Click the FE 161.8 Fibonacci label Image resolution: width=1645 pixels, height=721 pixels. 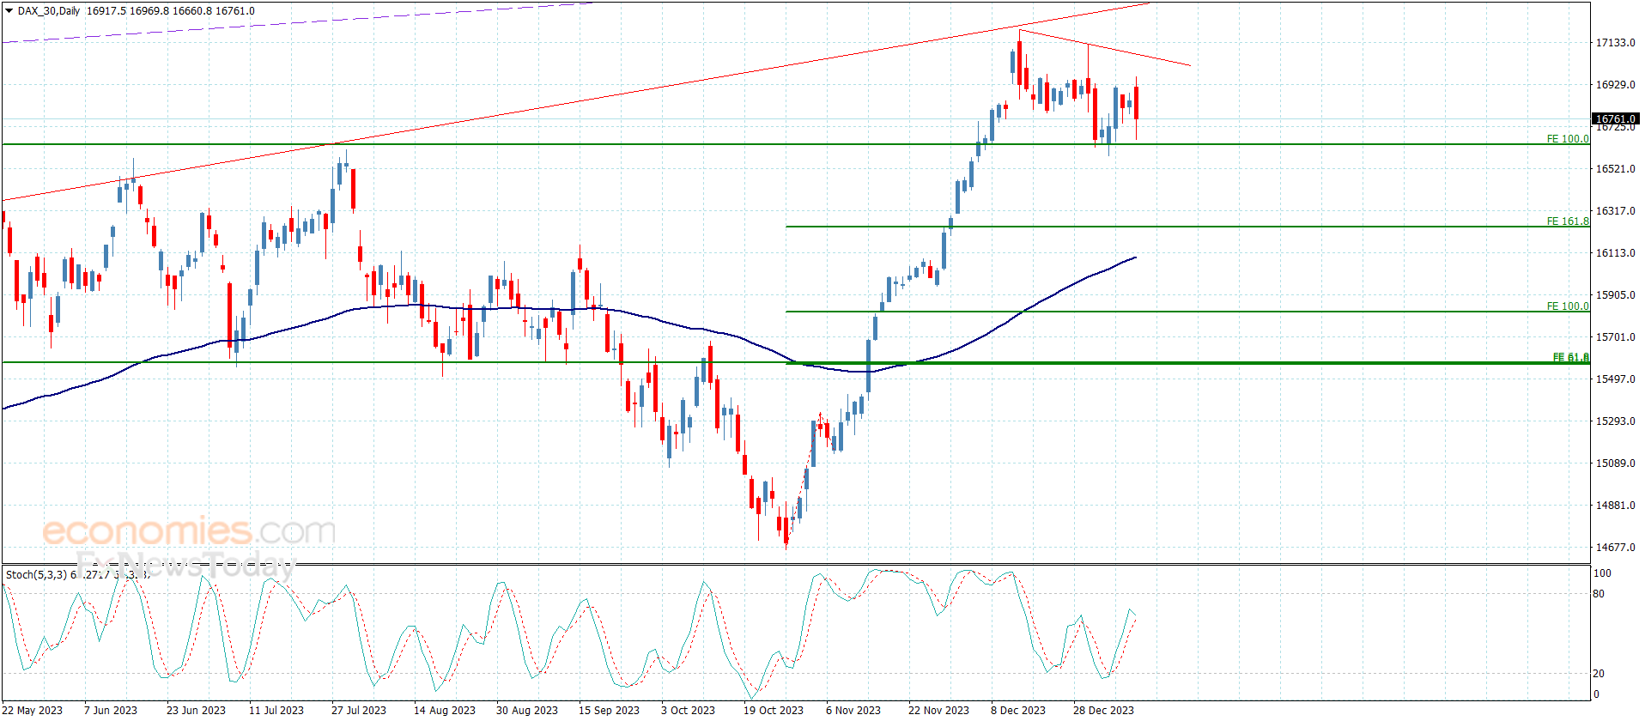tap(1568, 221)
